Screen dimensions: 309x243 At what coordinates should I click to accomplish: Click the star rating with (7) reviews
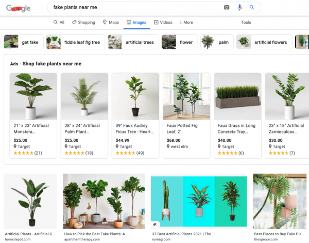click(x=282, y=153)
